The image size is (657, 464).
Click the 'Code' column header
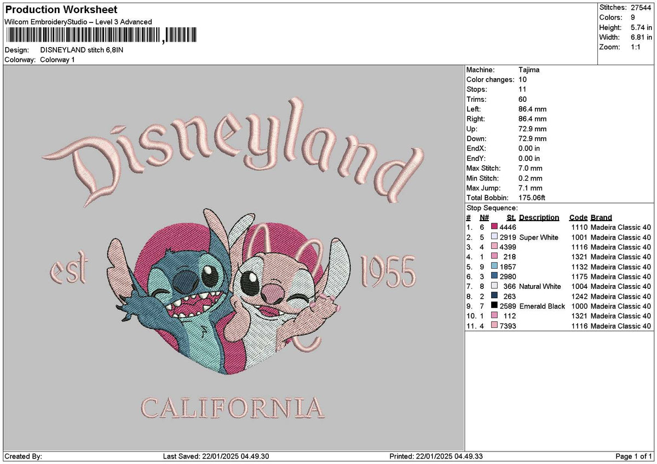tap(578, 218)
